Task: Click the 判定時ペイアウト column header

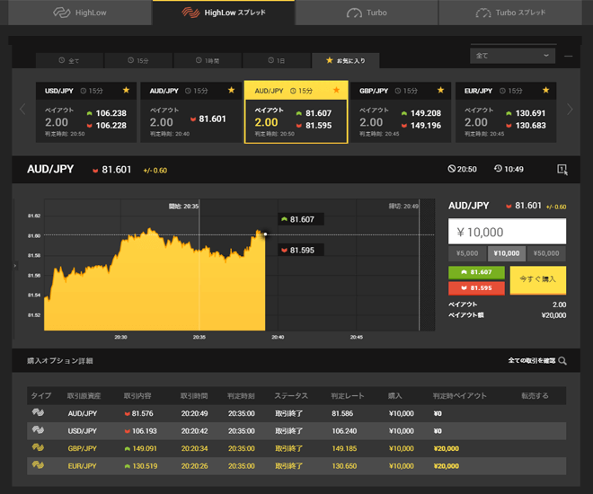Action: point(459,396)
